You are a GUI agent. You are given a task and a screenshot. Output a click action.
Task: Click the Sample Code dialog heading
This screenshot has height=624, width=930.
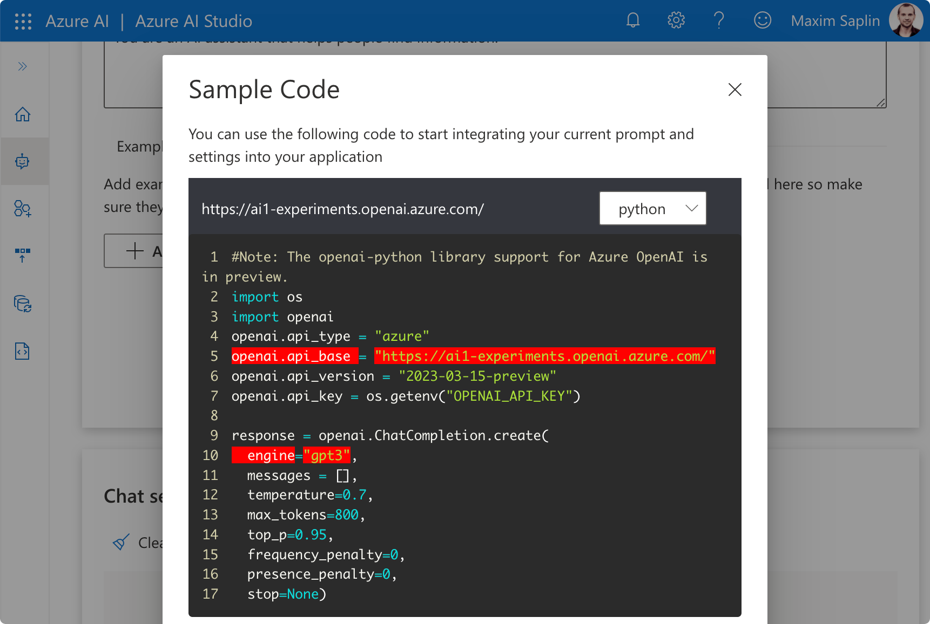[264, 90]
